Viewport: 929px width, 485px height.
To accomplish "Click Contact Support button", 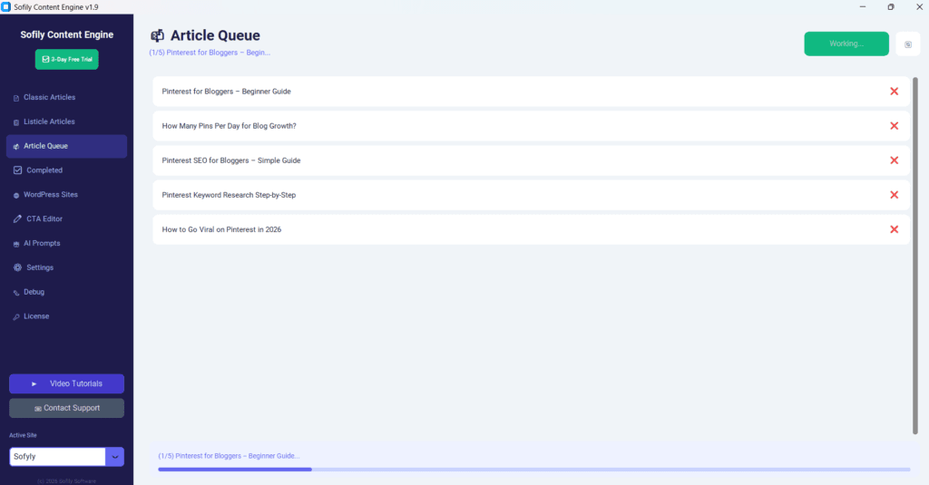I will click(x=66, y=408).
